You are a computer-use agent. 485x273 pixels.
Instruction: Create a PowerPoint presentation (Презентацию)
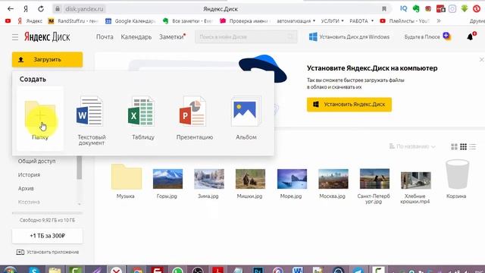194,118
